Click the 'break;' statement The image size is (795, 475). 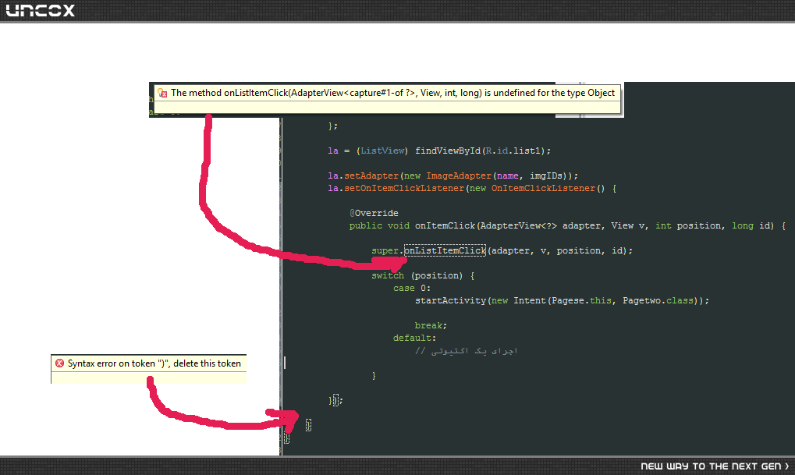click(431, 325)
